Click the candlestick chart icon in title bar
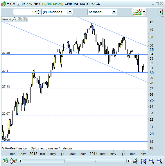 [3, 4]
